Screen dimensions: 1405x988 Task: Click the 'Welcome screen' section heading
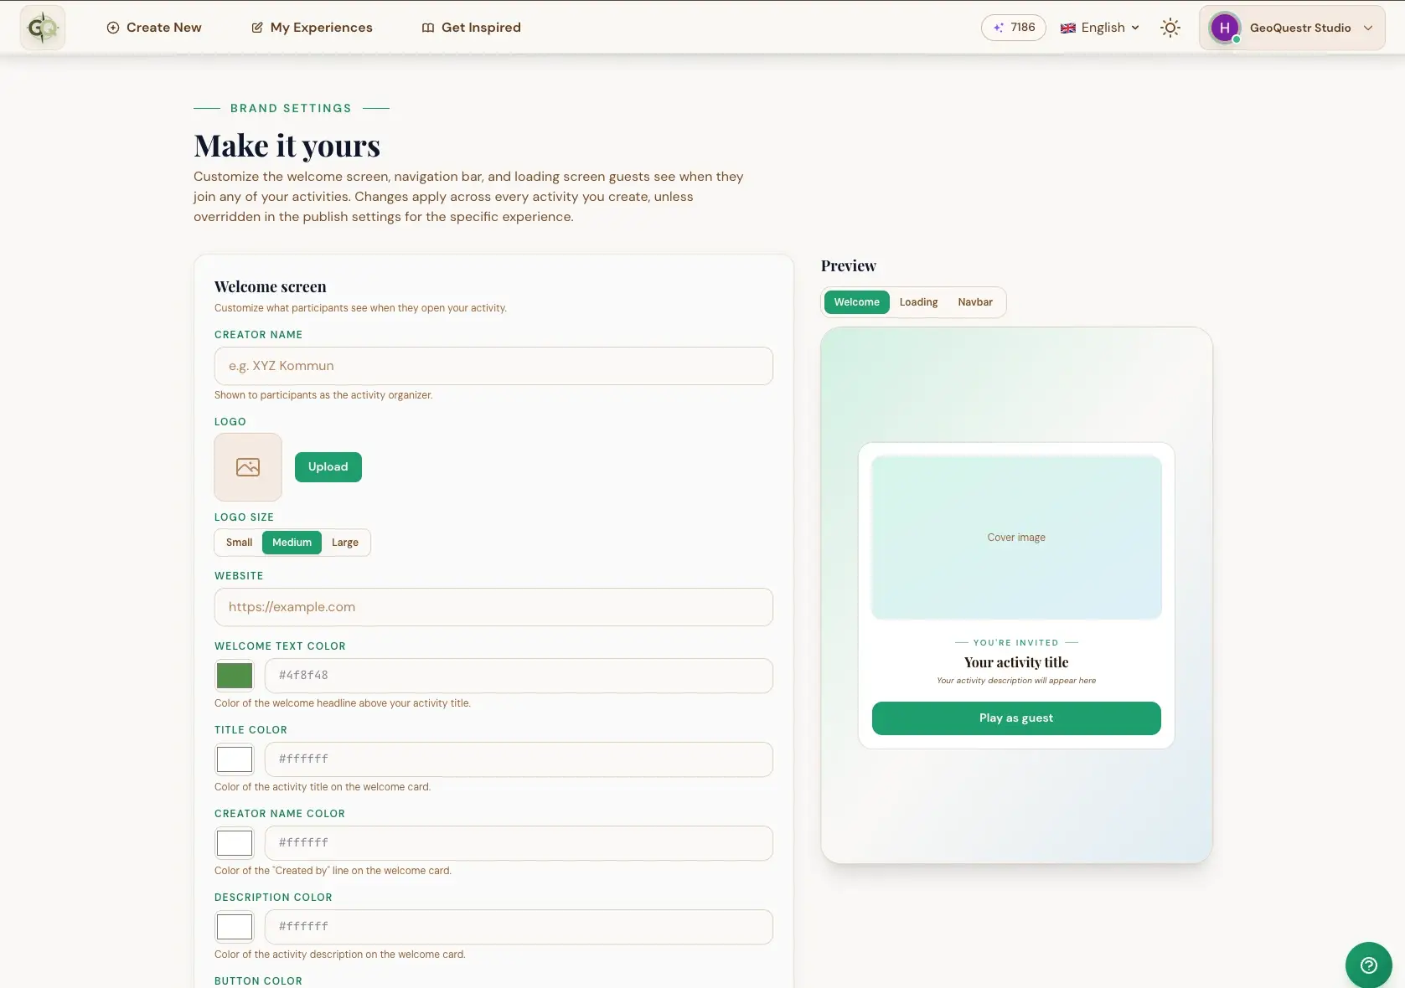tap(271, 286)
